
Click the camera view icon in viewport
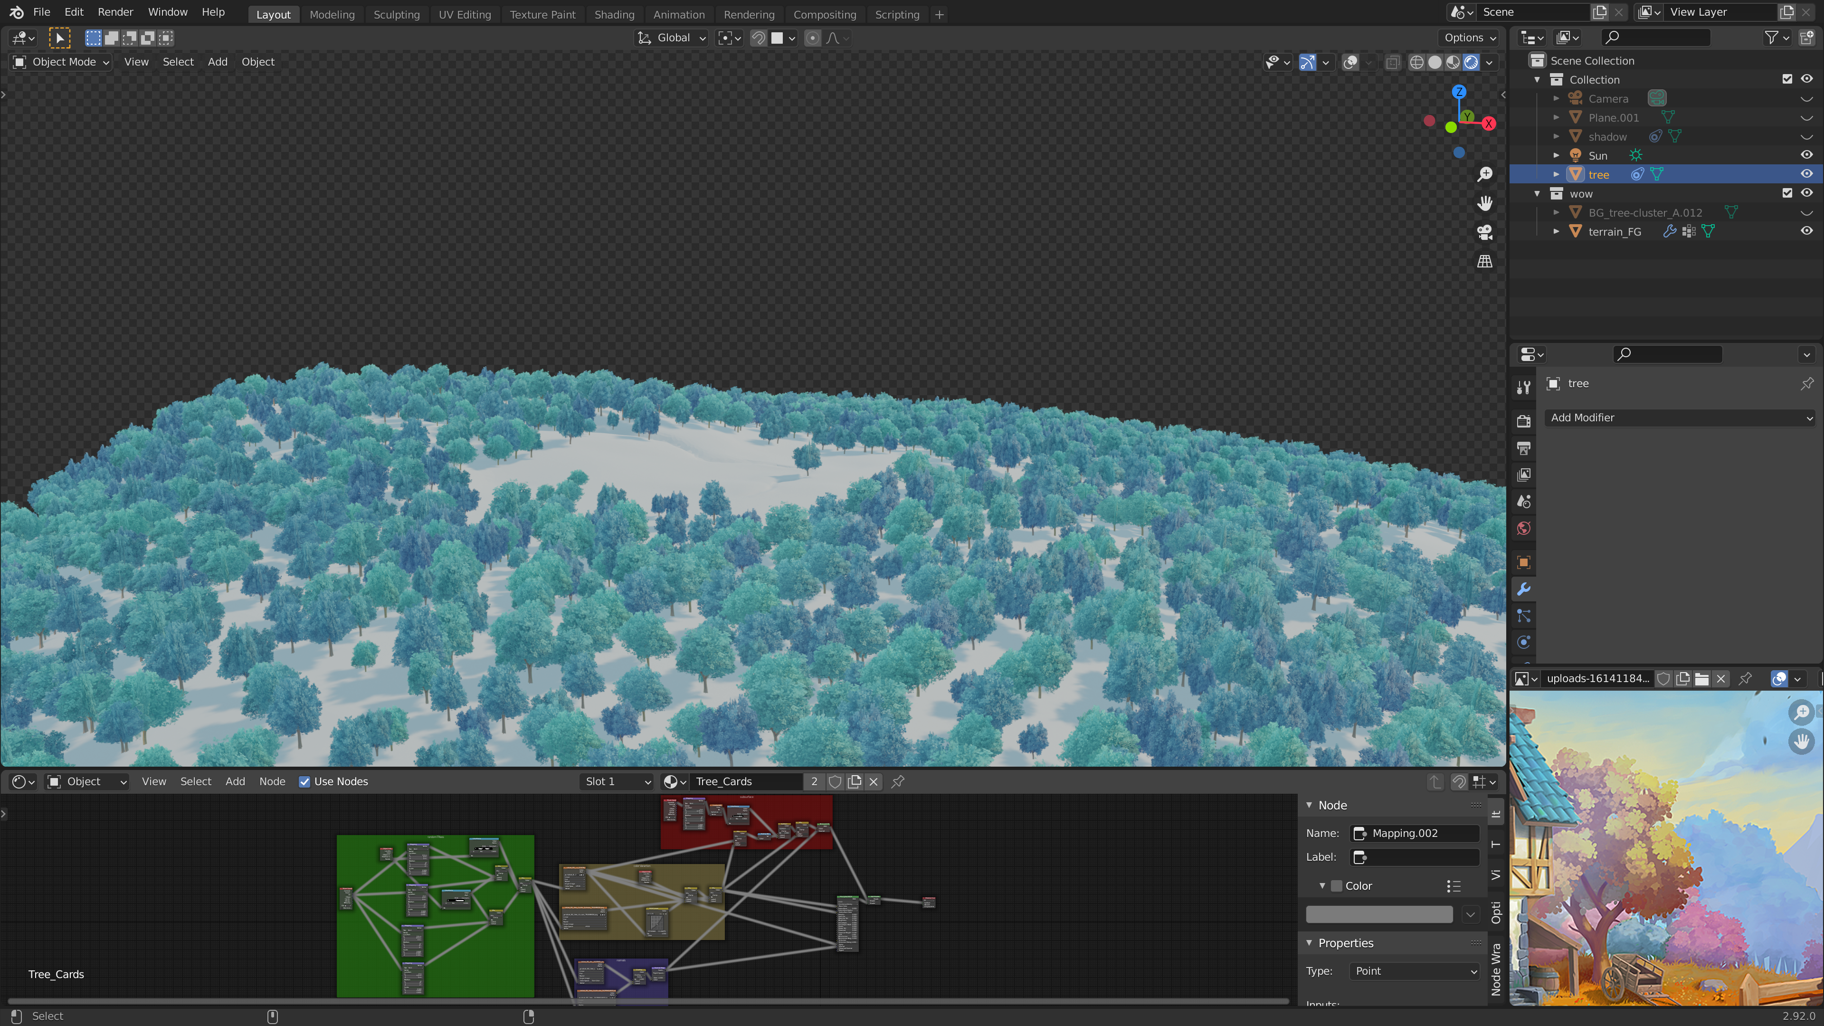(x=1485, y=232)
